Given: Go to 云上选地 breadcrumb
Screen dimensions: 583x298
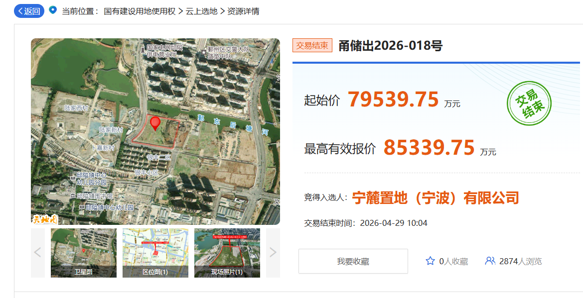Looking at the screenshot, I should pyautogui.click(x=201, y=11).
